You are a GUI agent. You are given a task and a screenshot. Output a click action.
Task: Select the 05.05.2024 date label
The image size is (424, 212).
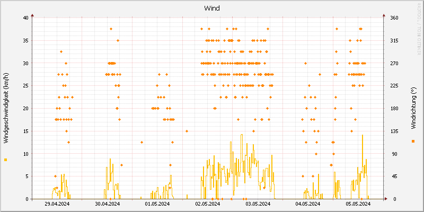(358, 204)
